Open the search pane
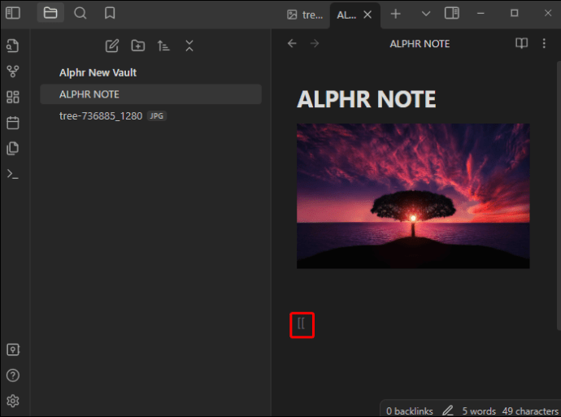This screenshot has width=561, height=417. (x=80, y=13)
